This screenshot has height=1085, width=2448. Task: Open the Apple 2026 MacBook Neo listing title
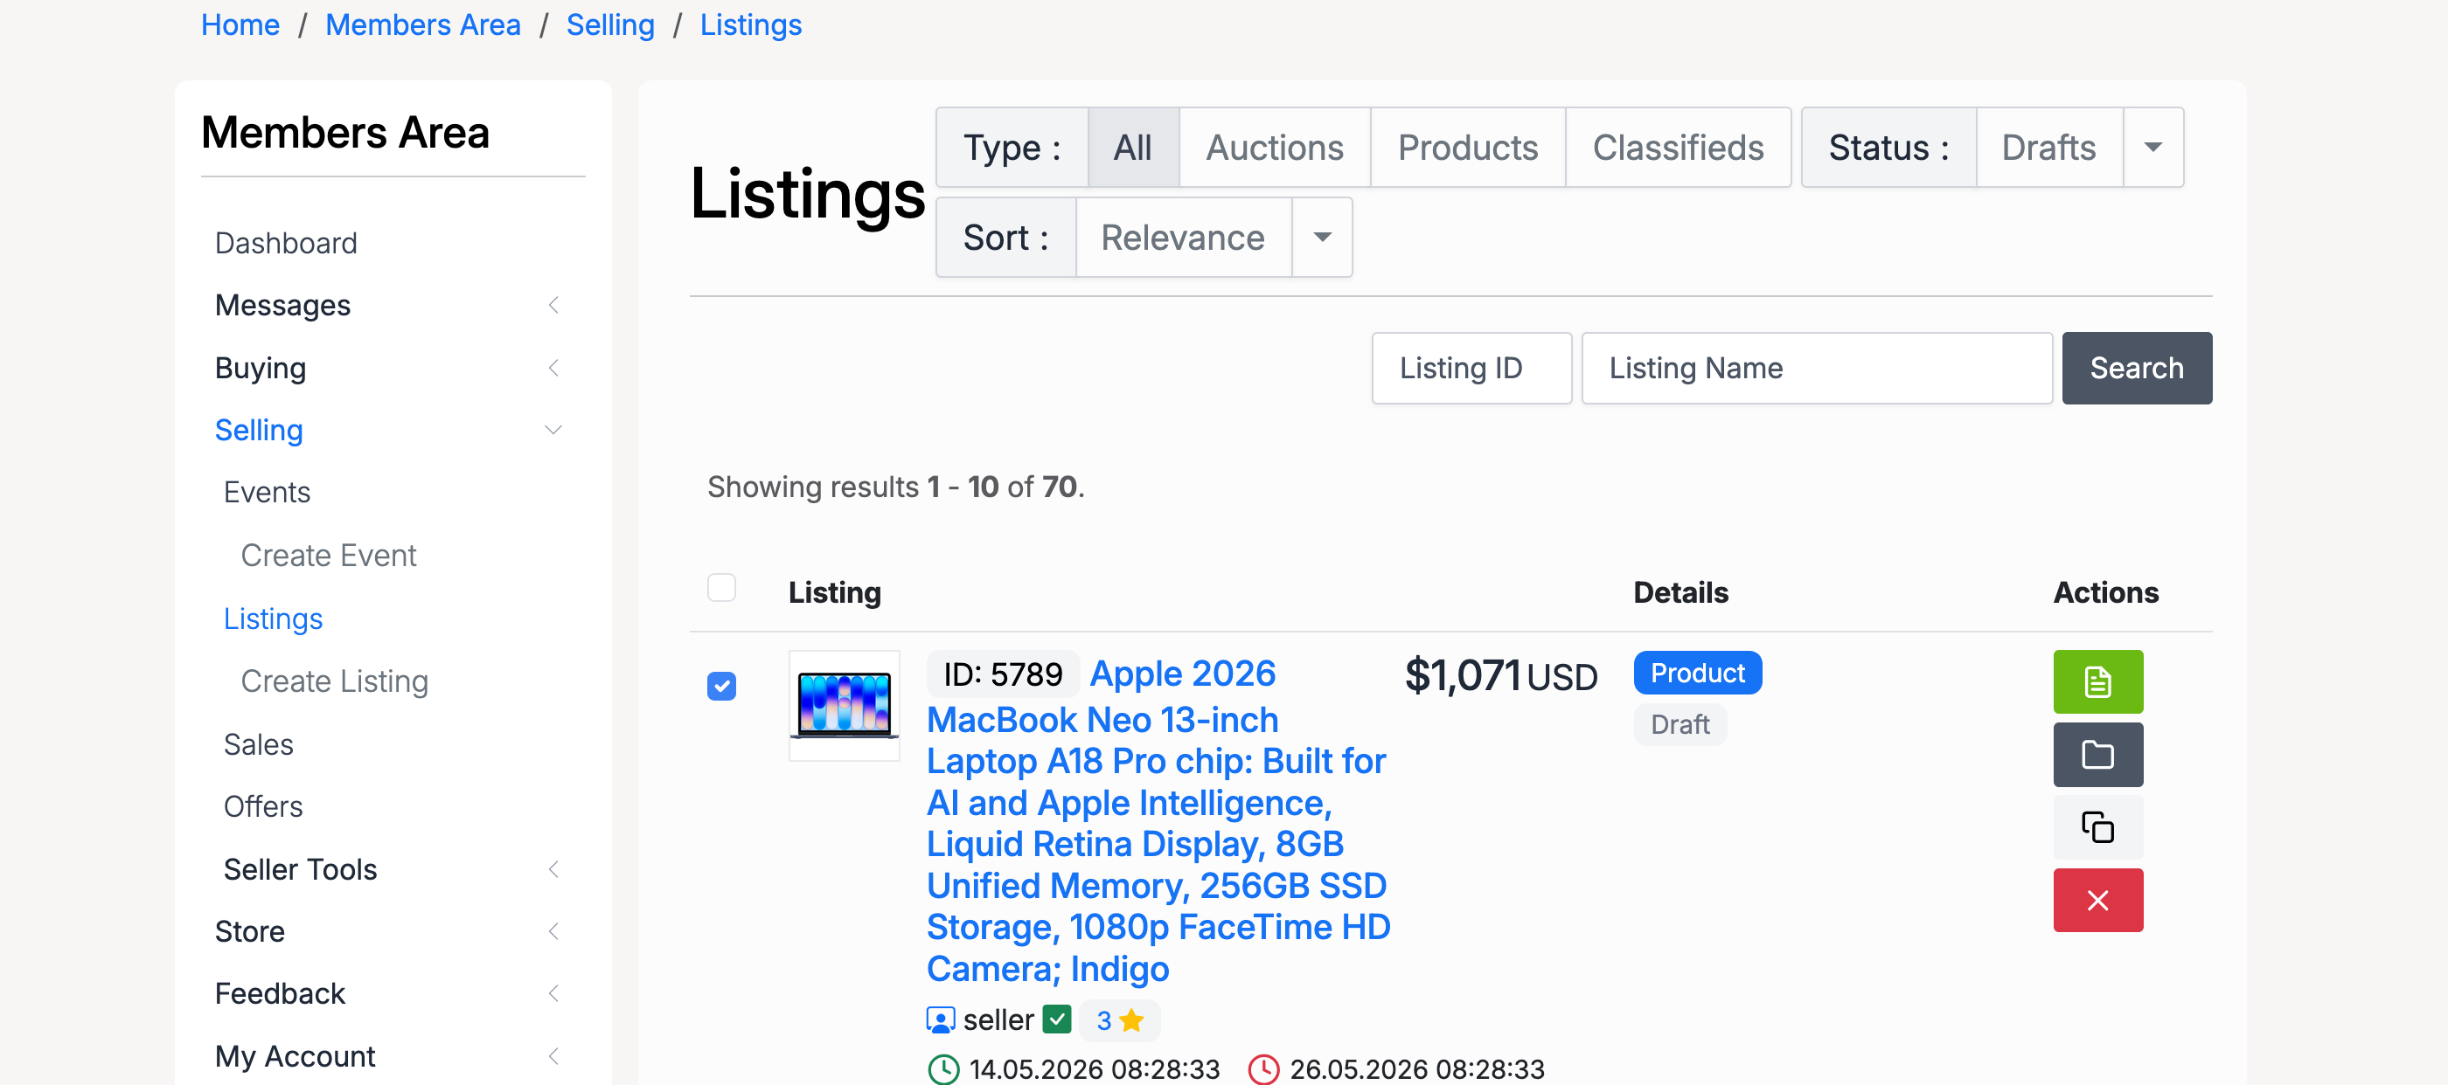click(x=1158, y=822)
